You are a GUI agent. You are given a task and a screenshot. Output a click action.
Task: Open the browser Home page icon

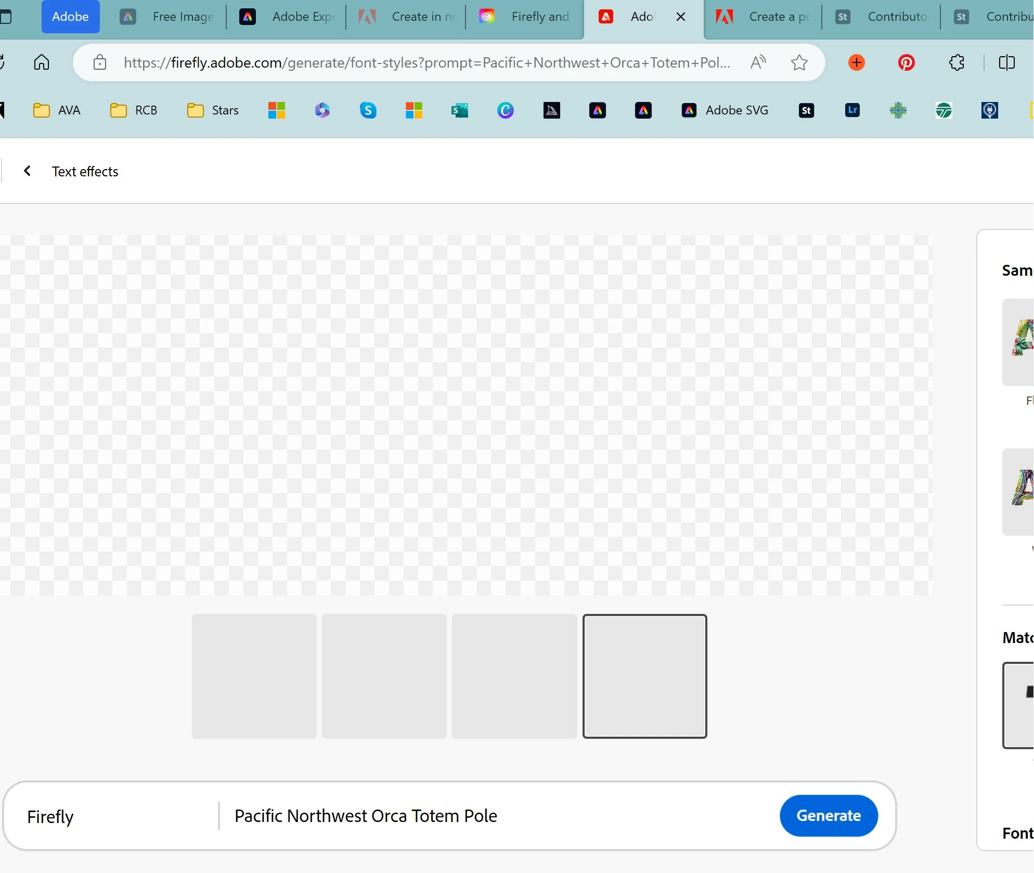(x=42, y=62)
